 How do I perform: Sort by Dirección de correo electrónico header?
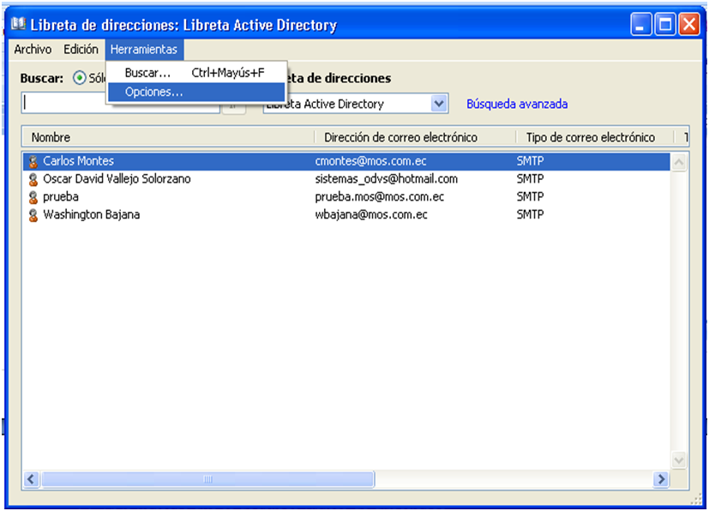click(x=415, y=137)
